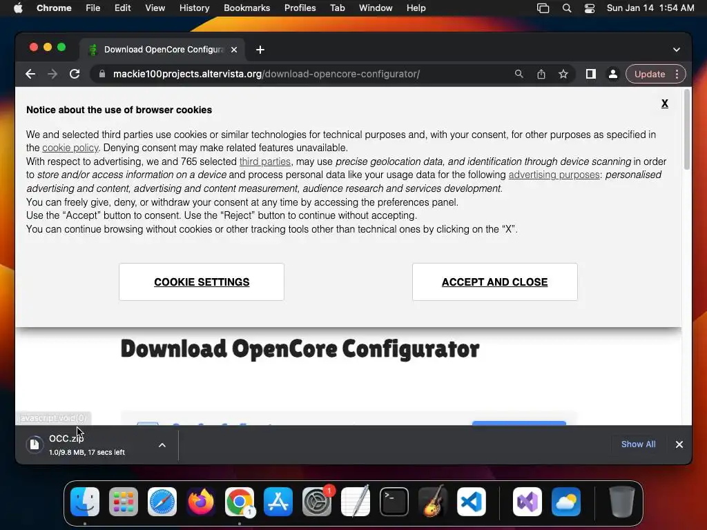Open the Chrome app menu
707x530 pixels.
click(54, 8)
